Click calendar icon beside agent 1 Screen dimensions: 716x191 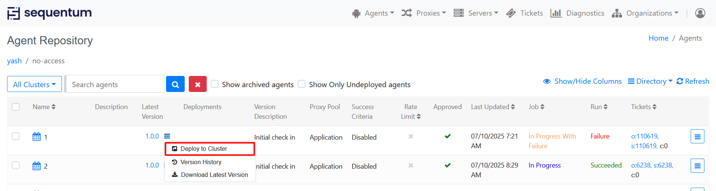tap(37, 137)
